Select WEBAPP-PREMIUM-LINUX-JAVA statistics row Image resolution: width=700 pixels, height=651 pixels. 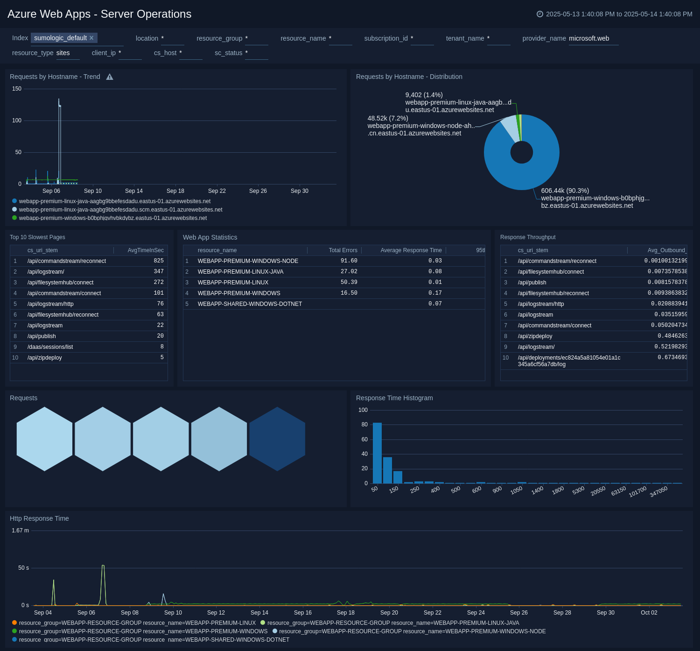[x=334, y=272]
